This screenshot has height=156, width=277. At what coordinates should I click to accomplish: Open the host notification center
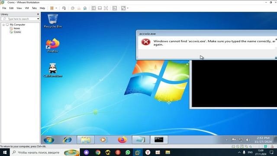(x=271, y=152)
